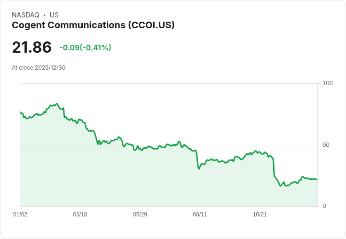Click the 0 y-axis value label
Screen dimensions: 346x239
coord(324,206)
